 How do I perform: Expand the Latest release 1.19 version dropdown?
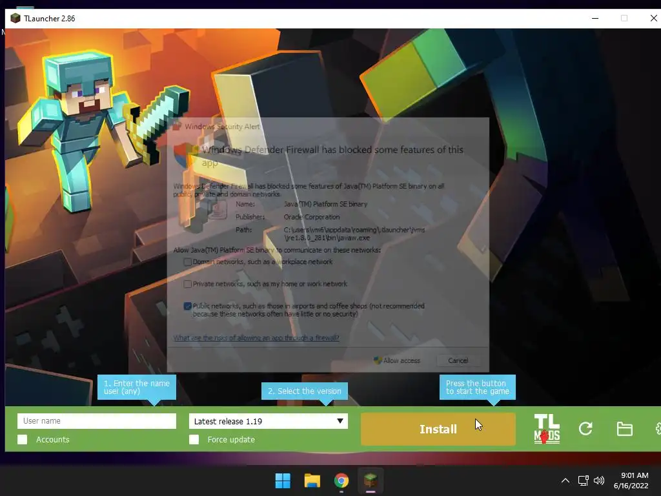point(269,421)
